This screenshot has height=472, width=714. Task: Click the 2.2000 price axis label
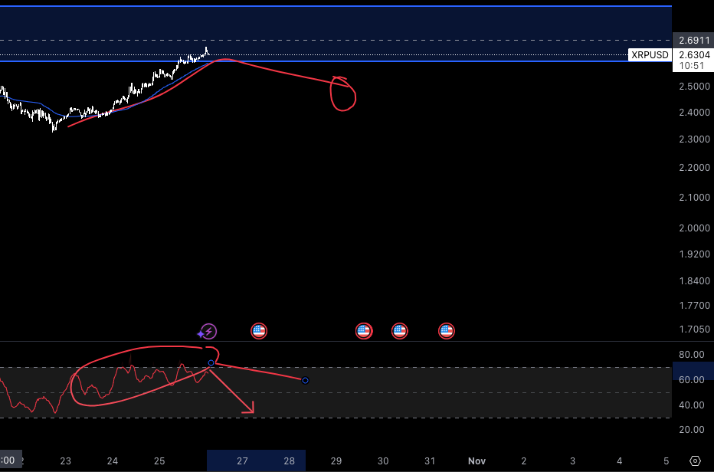pos(694,168)
